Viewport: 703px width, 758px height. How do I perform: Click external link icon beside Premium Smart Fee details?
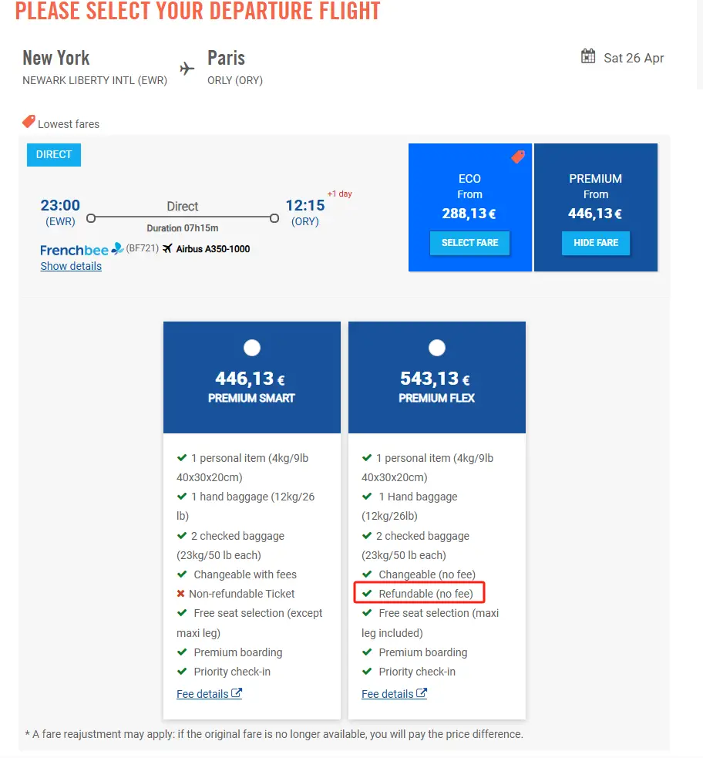coord(237,693)
